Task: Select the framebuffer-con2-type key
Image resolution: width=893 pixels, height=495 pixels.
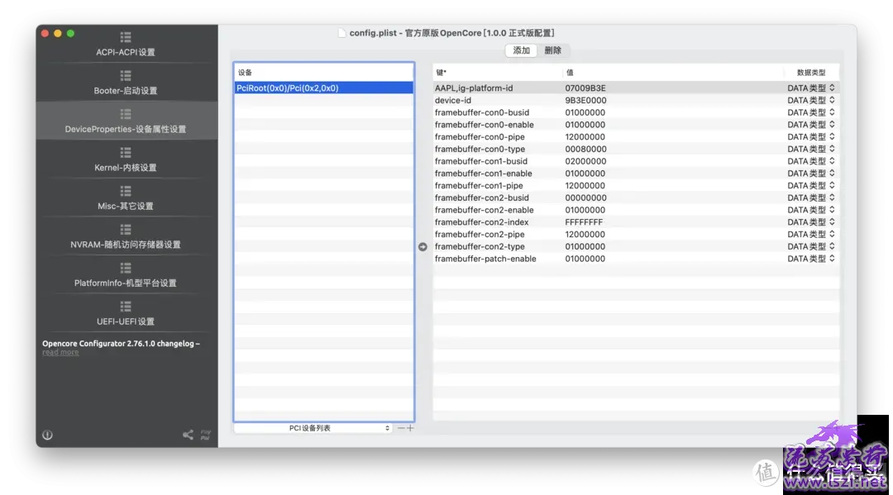Action: 480,247
